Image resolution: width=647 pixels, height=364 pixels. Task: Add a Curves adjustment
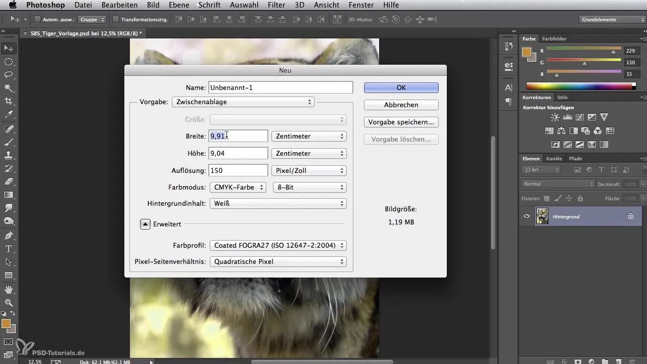579,117
